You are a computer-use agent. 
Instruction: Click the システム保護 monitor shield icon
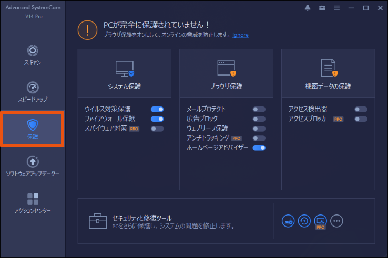(x=125, y=69)
